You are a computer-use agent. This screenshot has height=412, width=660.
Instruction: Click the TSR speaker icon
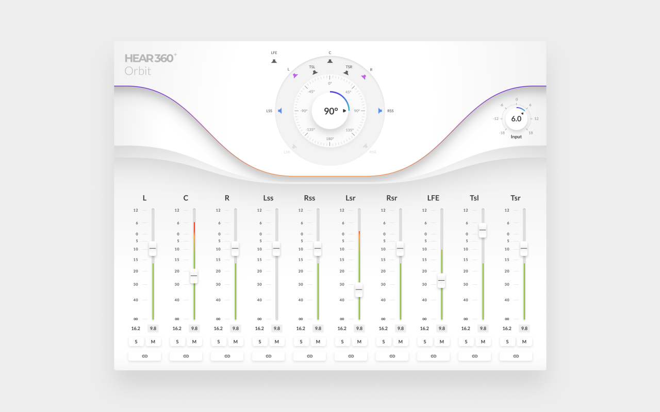pos(346,73)
